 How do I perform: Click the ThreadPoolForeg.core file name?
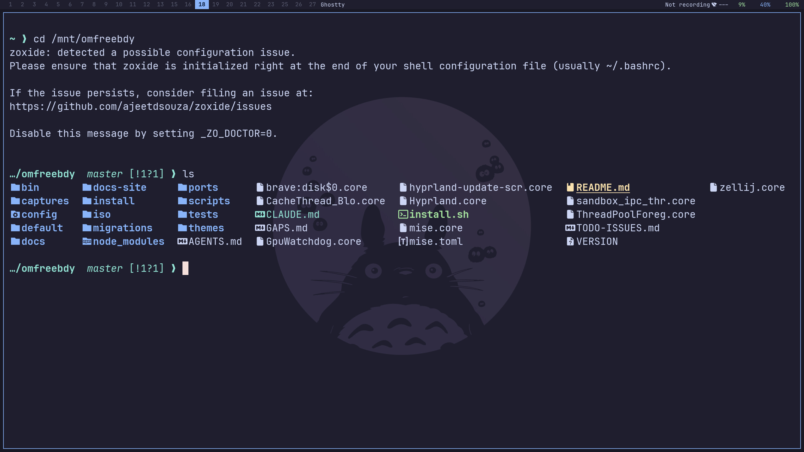(x=636, y=214)
